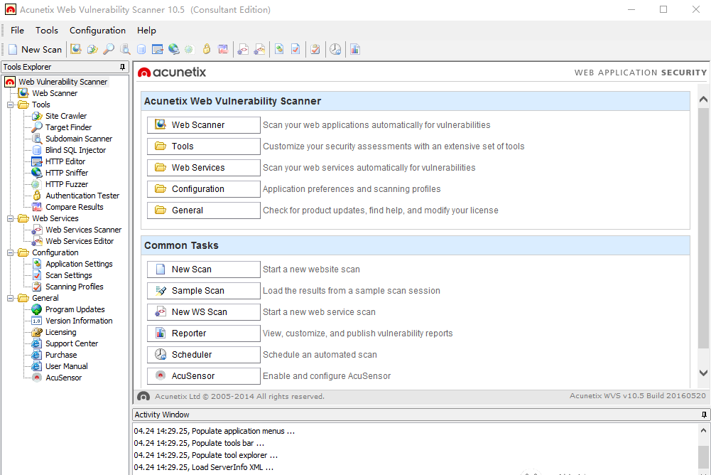
Task: Select Web Vulnerability Scanner root tree node
Action: 63,82
